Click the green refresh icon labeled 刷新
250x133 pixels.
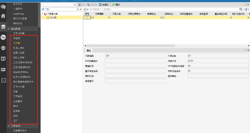click(116, 5)
